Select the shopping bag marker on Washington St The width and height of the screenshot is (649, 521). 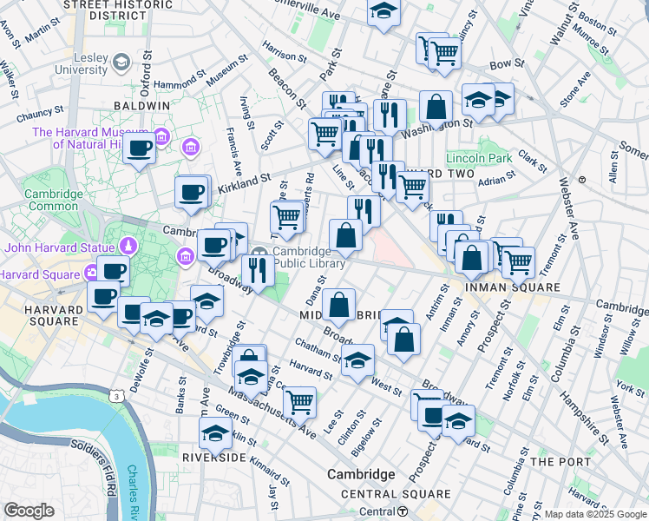[x=436, y=108]
